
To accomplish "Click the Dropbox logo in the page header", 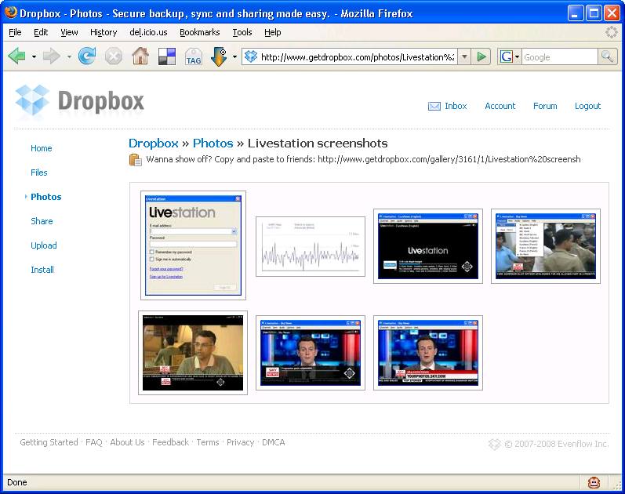I will point(80,102).
